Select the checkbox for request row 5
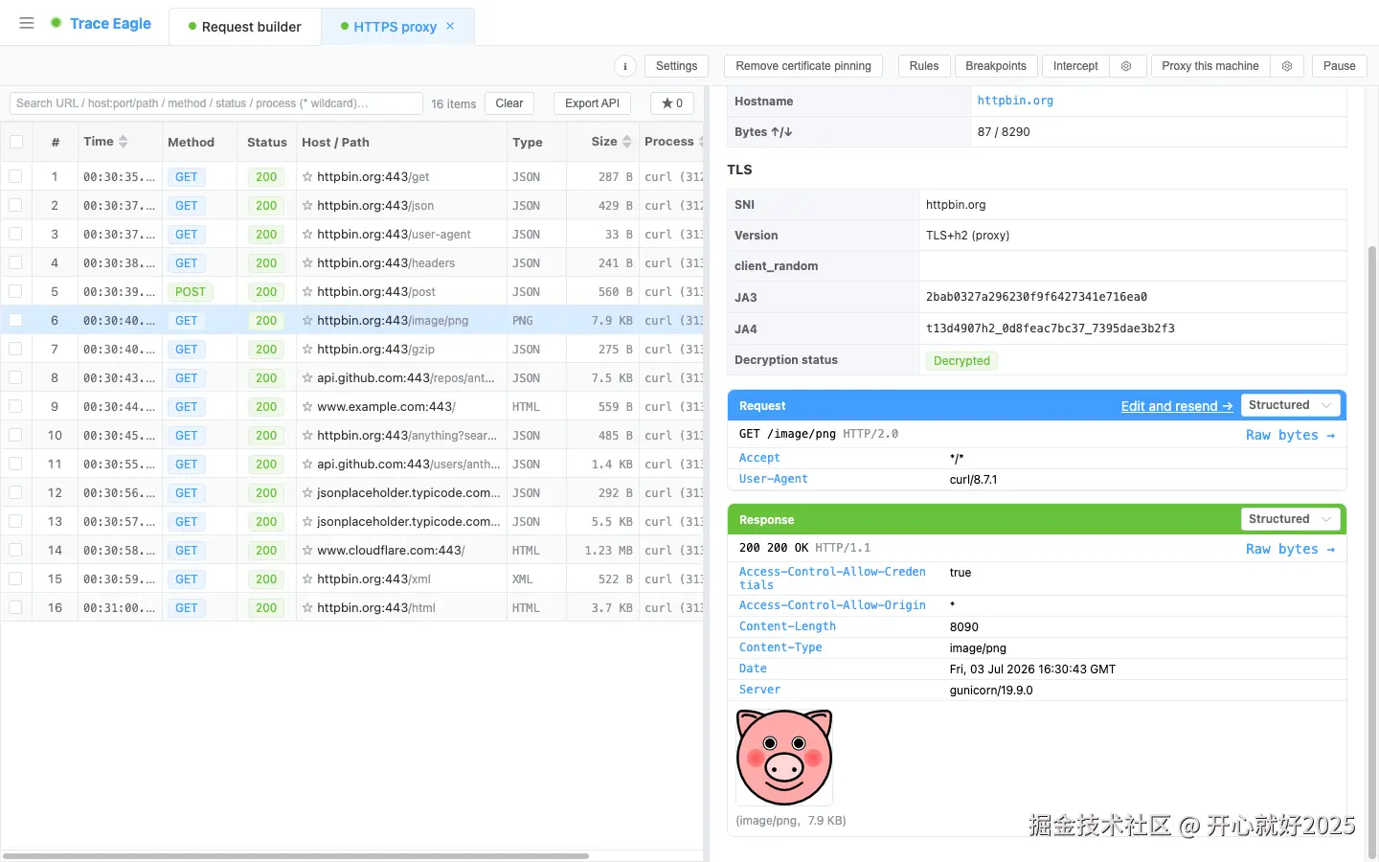Viewport: 1379px width, 862px height. point(16,292)
